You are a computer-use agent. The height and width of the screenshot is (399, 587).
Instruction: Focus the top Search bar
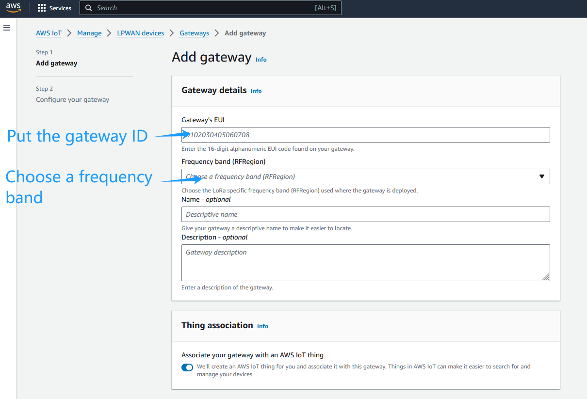tap(211, 8)
